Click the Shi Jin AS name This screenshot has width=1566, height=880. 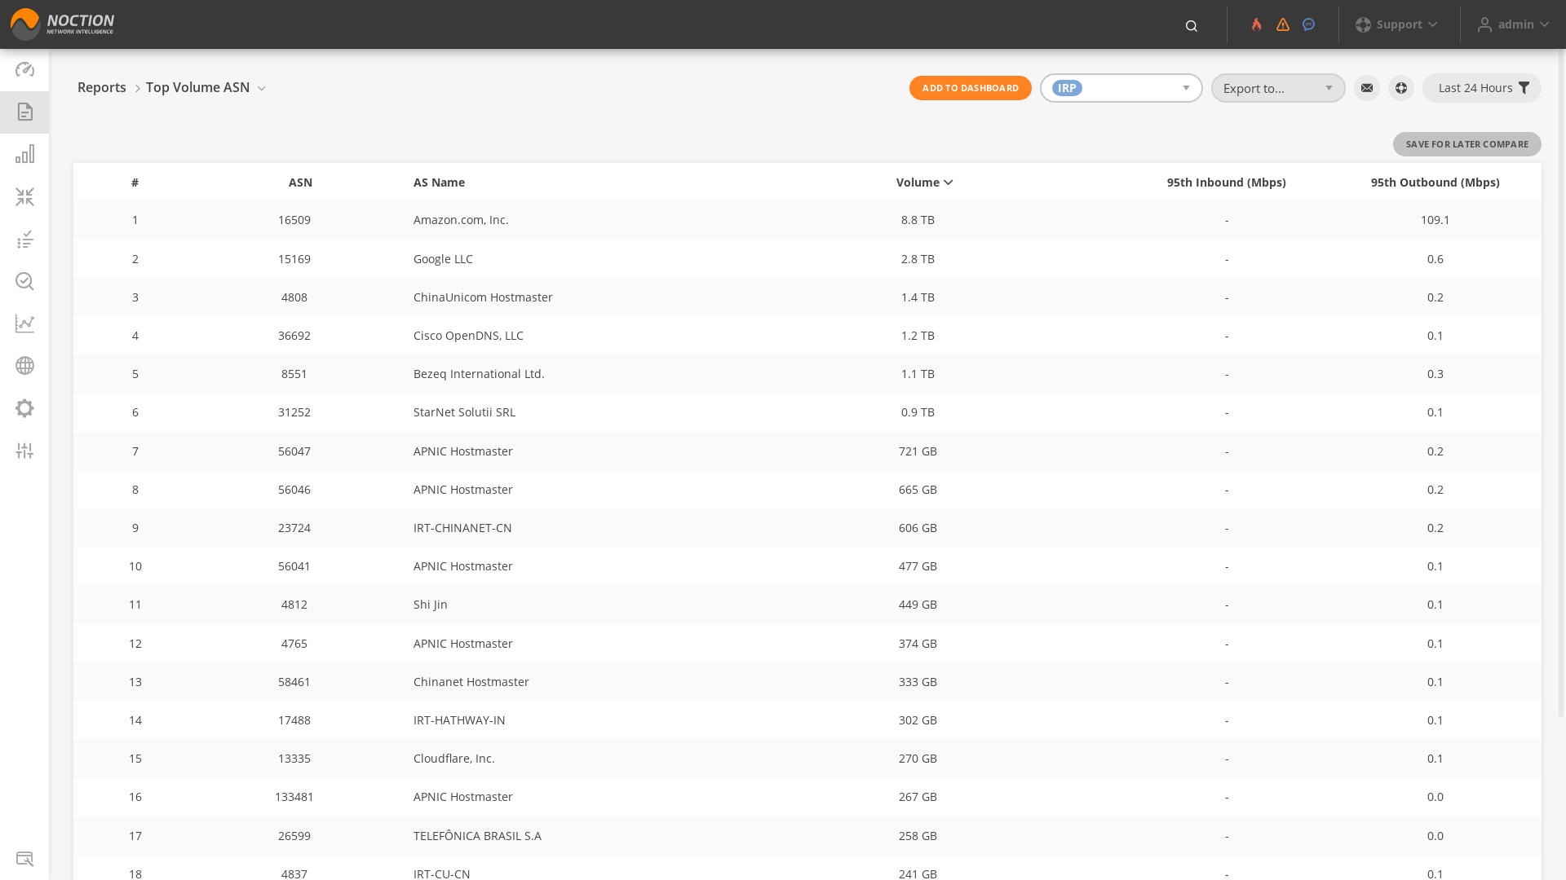(x=431, y=605)
